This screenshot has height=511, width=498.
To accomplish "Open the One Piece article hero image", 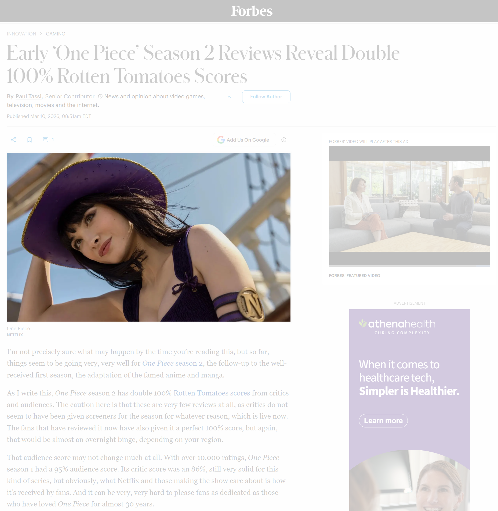I will pyautogui.click(x=149, y=237).
